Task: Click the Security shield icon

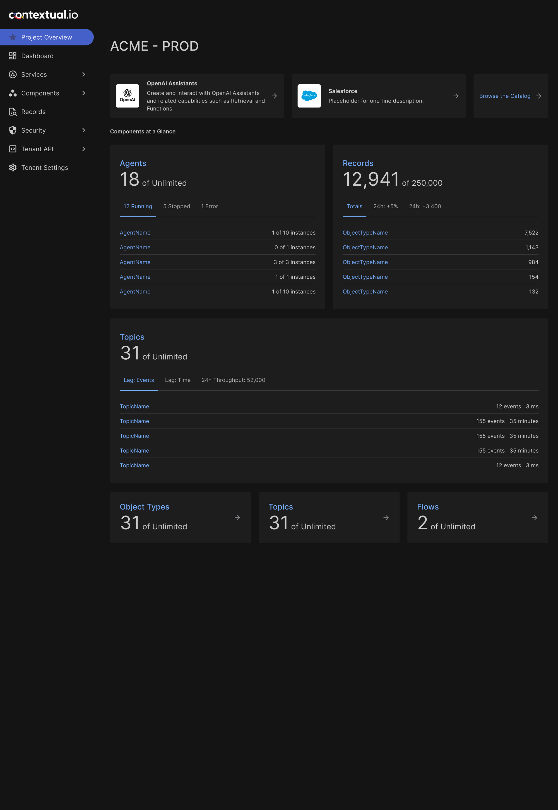Action: click(13, 130)
